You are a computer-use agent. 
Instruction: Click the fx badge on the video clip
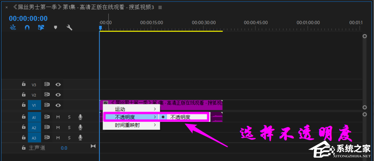106,103
